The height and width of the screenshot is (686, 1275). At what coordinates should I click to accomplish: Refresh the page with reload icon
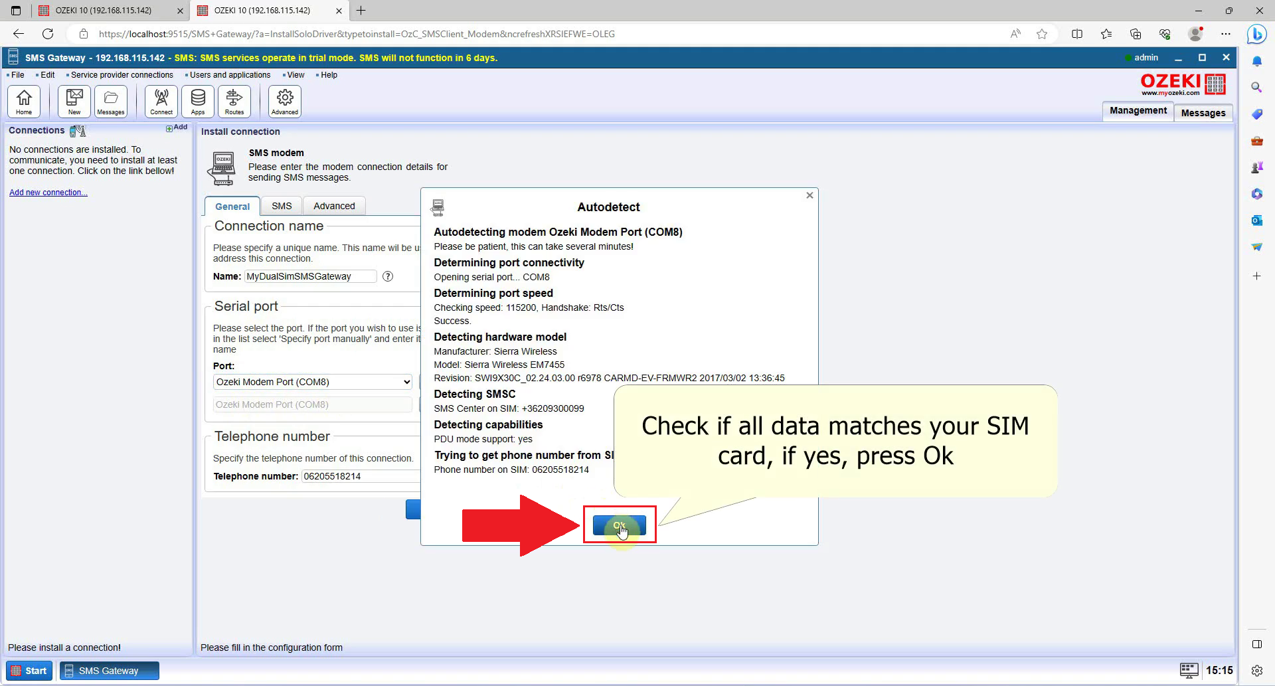coord(48,34)
